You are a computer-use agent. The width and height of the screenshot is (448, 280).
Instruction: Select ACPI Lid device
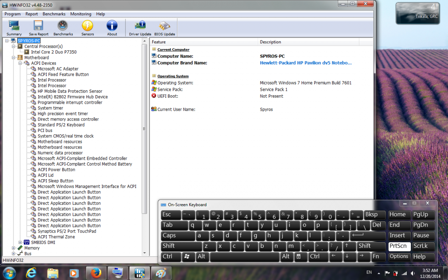point(46,175)
